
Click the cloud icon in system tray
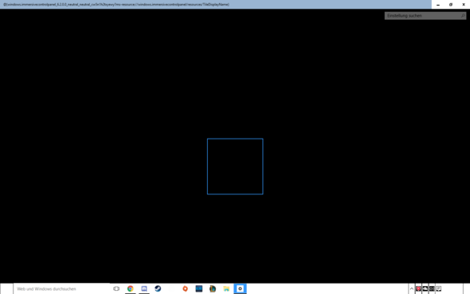pos(425,289)
